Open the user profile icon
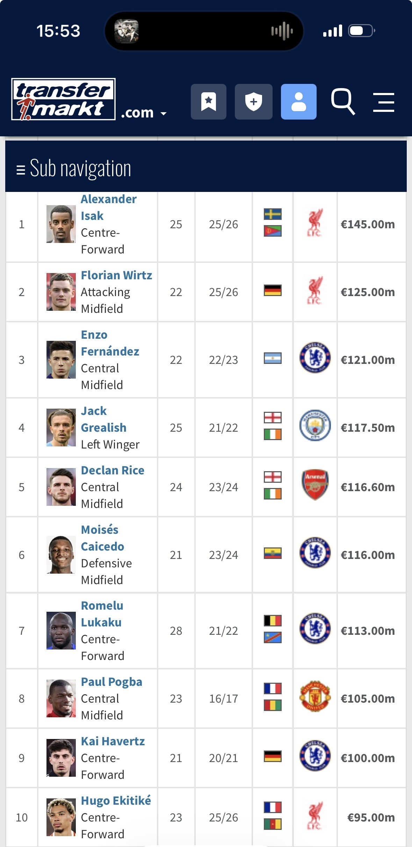This screenshot has width=412, height=847. pos(298,102)
